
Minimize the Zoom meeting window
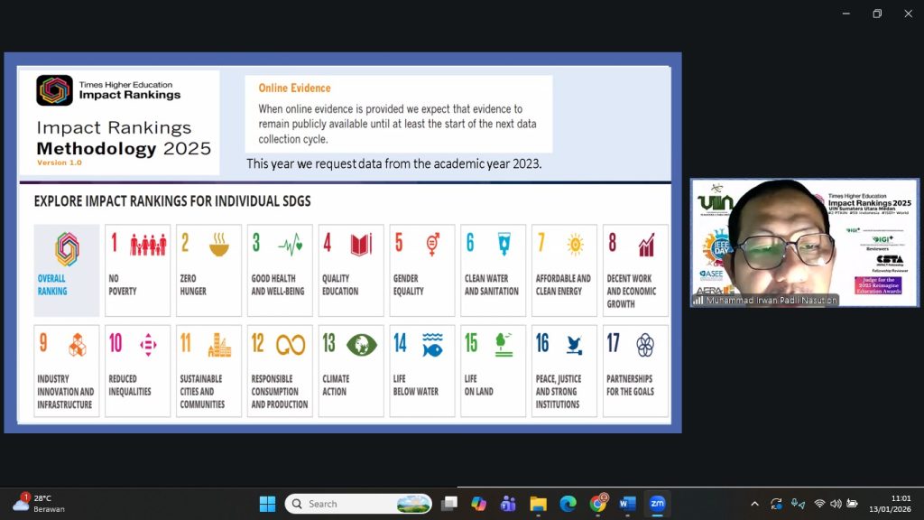846,14
